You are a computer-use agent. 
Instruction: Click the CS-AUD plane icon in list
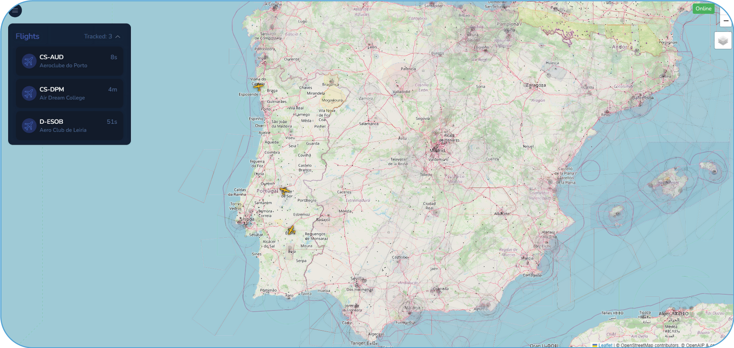(29, 61)
